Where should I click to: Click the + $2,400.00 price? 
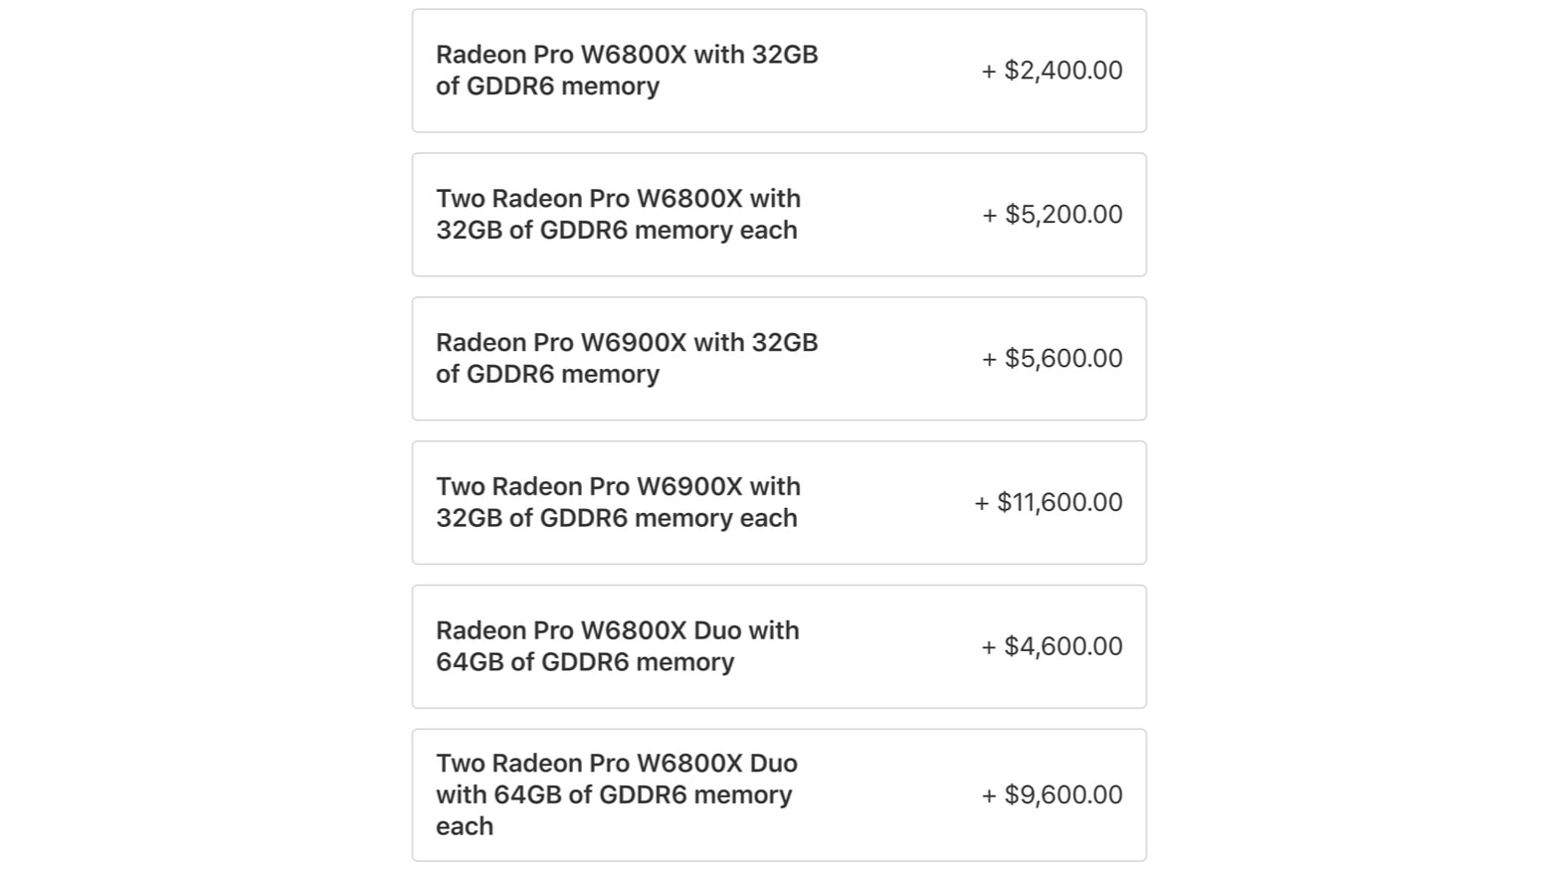(x=1052, y=71)
